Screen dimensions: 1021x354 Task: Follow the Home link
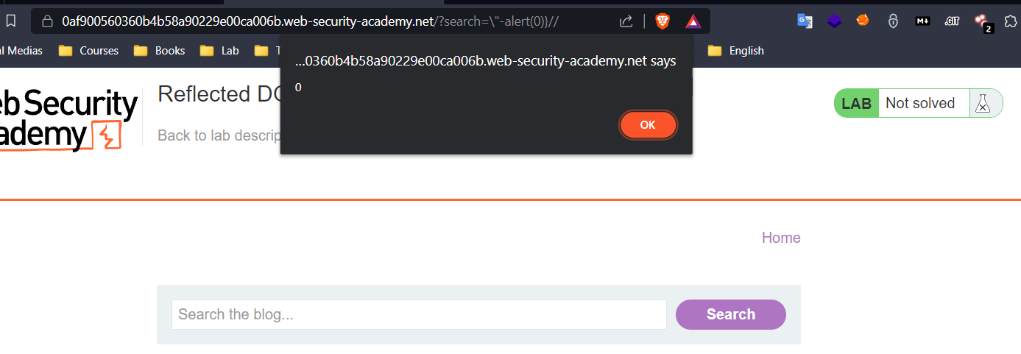(781, 238)
